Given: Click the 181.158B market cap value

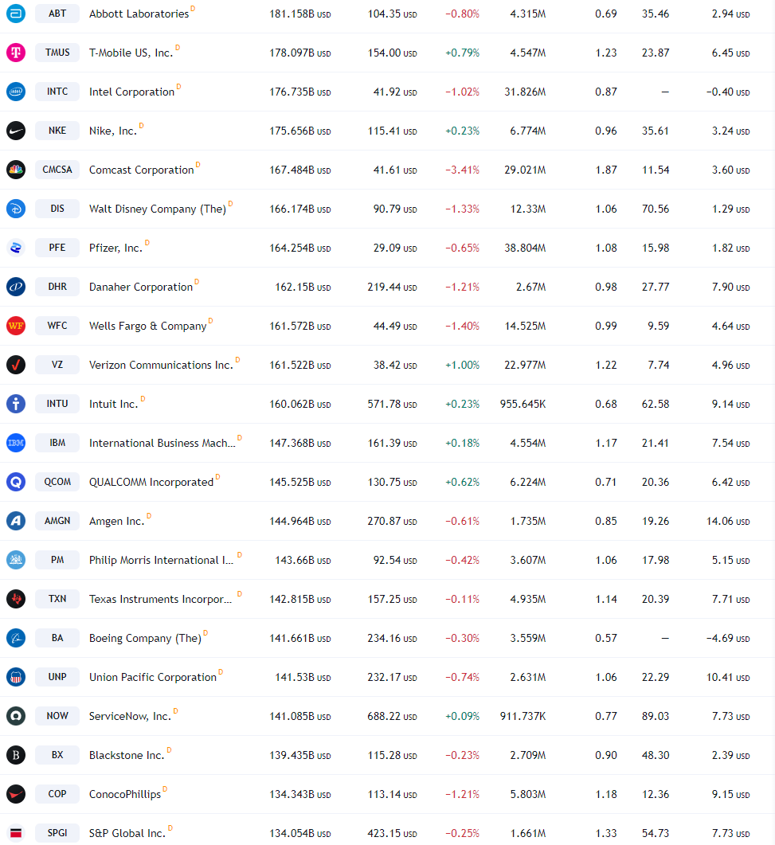Looking at the screenshot, I should click(300, 14).
